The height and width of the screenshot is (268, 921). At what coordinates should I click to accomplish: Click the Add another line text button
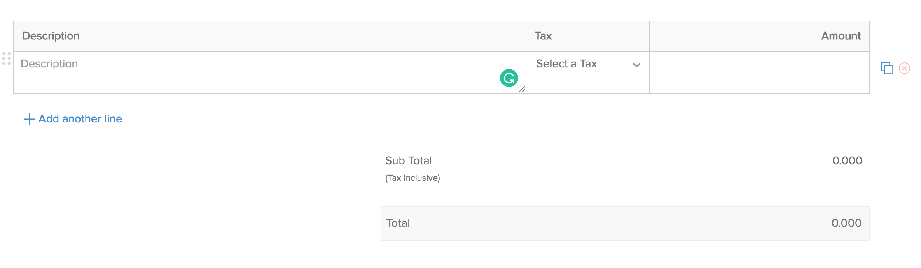(x=80, y=119)
